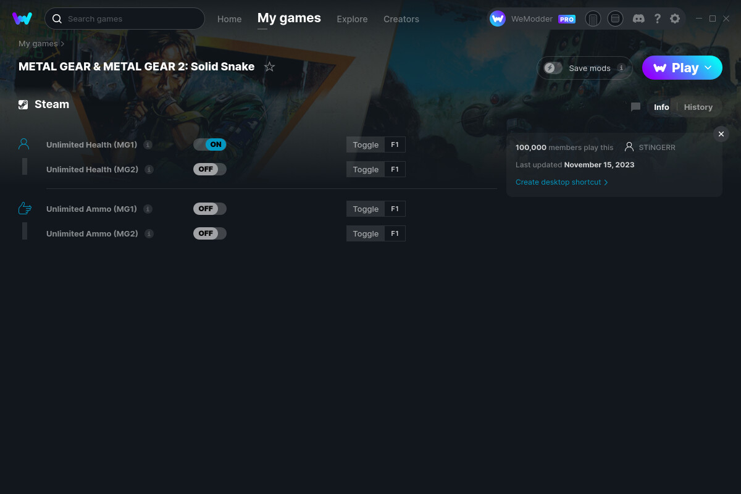Click the STiNGERR author user icon
The height and width of the screenshot is (494, 741).
click(x=629, y=147)
